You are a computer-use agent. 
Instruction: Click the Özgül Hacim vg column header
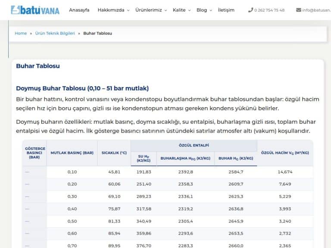(x=285, y=153)
